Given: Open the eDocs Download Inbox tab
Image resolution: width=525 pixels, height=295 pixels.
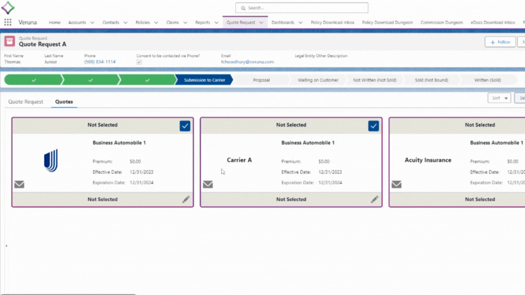Looking at the screenshot, I should 493,22.
